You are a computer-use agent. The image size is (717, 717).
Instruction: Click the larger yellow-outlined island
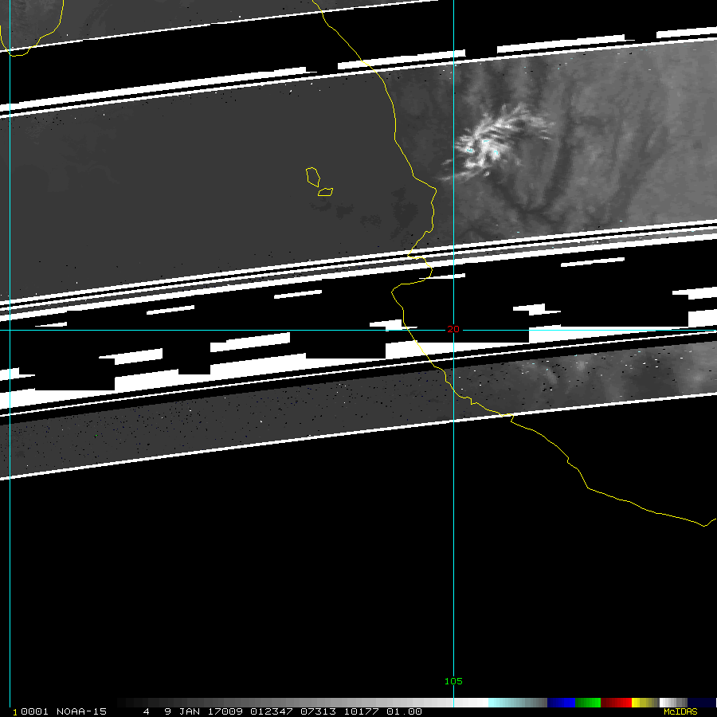[313, 176]
